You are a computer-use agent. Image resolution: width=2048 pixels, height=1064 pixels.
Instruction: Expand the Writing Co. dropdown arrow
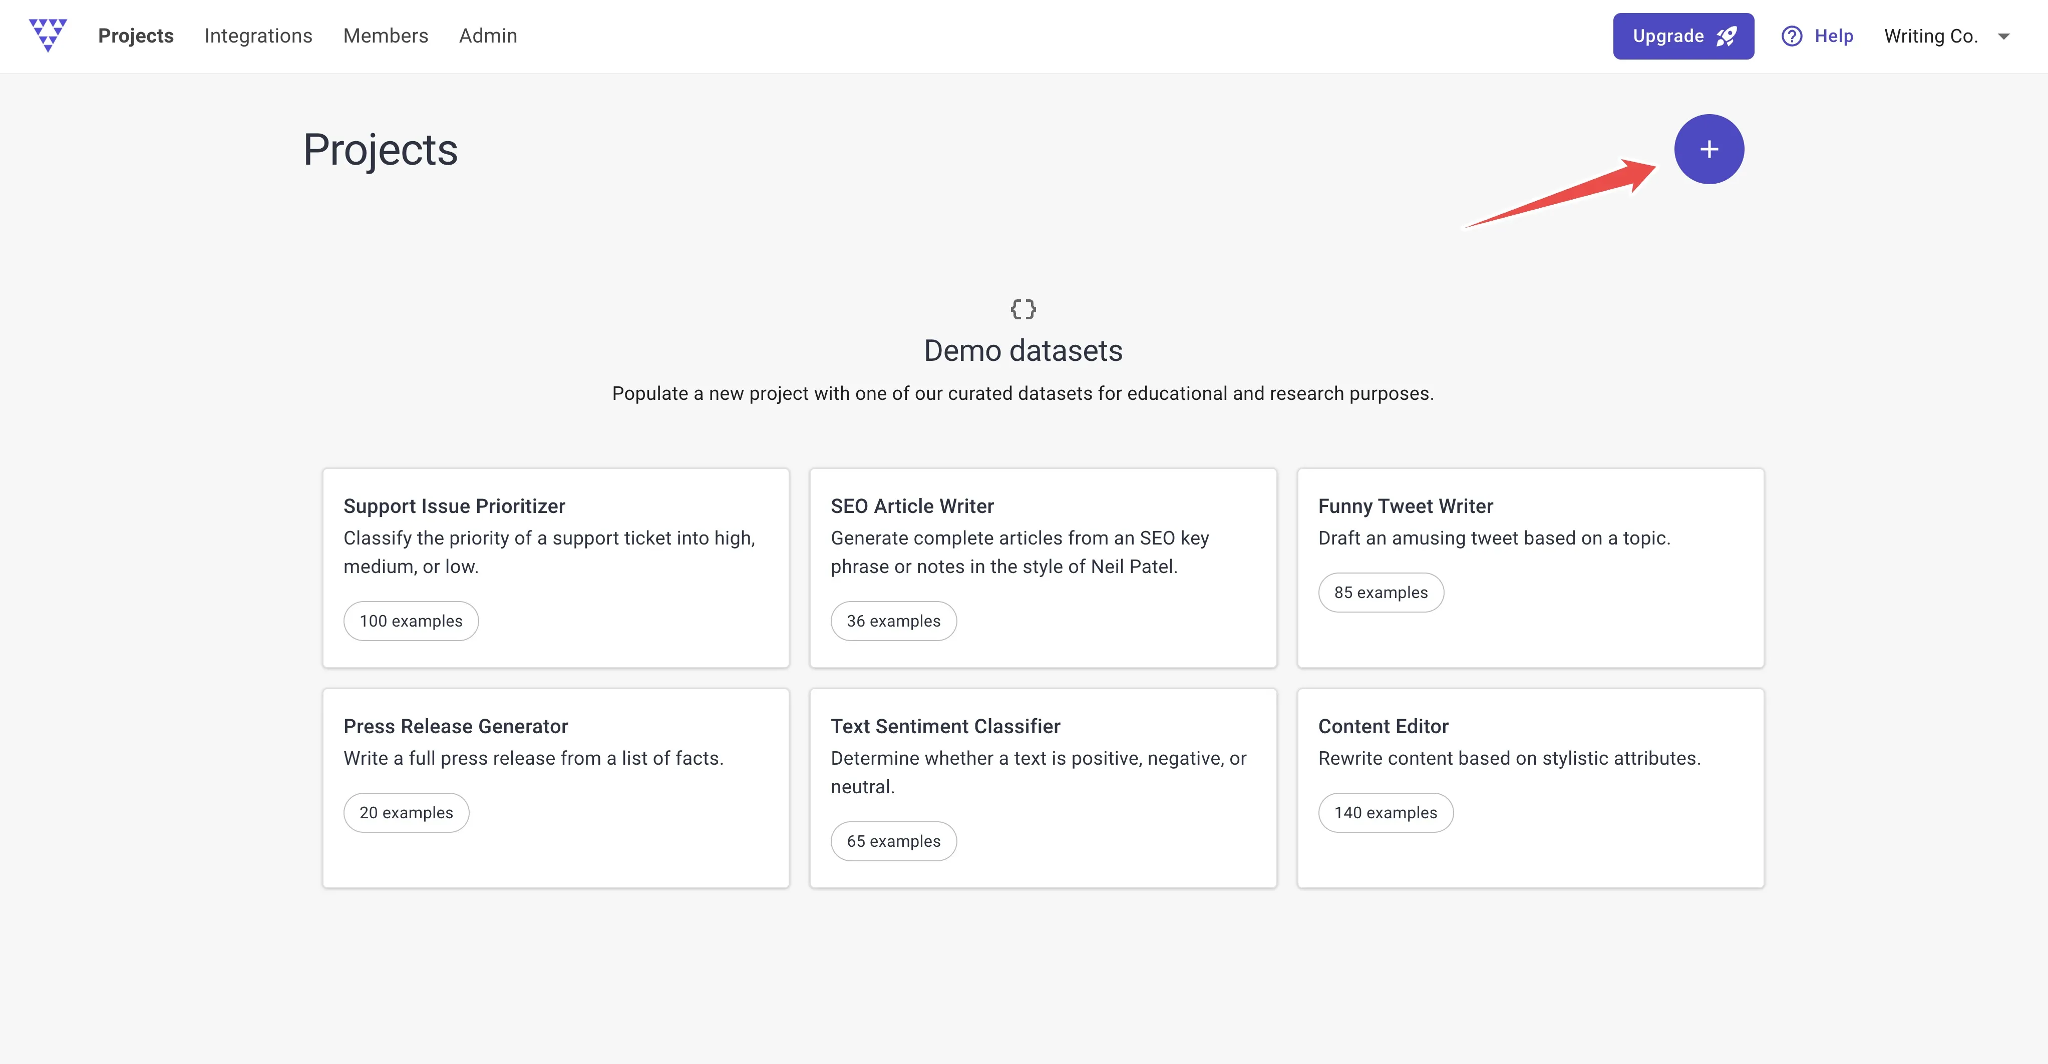pyautogui.click(x=2003, y=37)
